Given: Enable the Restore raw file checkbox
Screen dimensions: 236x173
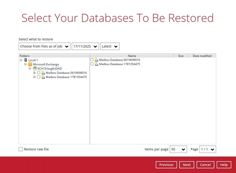Looking at the screenshot, I should (21, 149).
